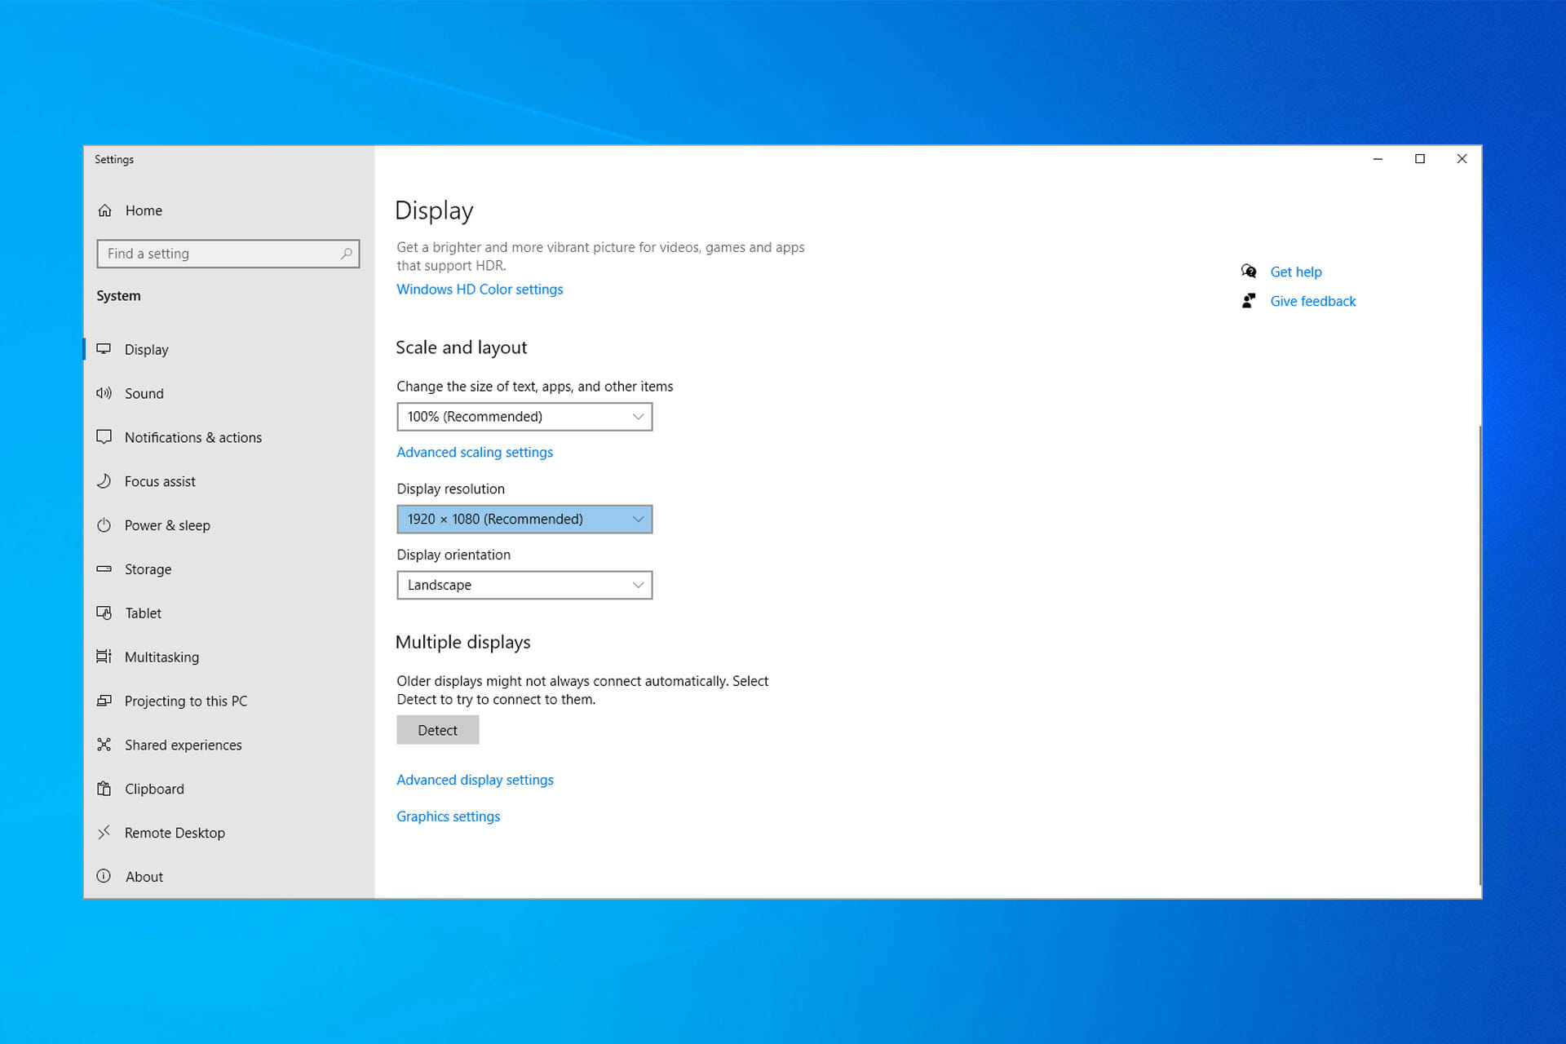Open Windows HD Color settings link

pyautogui.click(x=480, y=290)
